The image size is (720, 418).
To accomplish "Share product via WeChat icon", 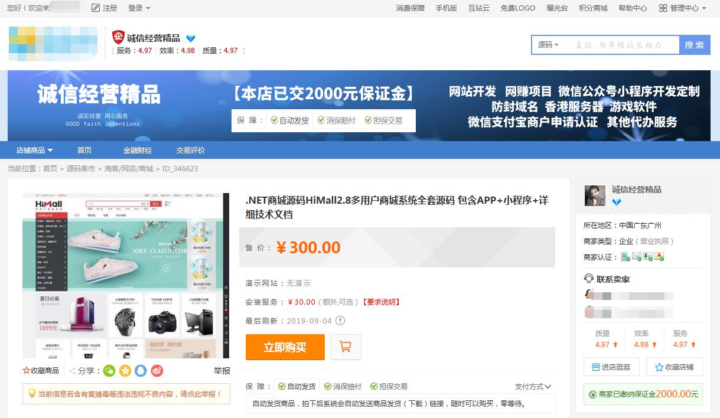I will [x=109, y=371].
